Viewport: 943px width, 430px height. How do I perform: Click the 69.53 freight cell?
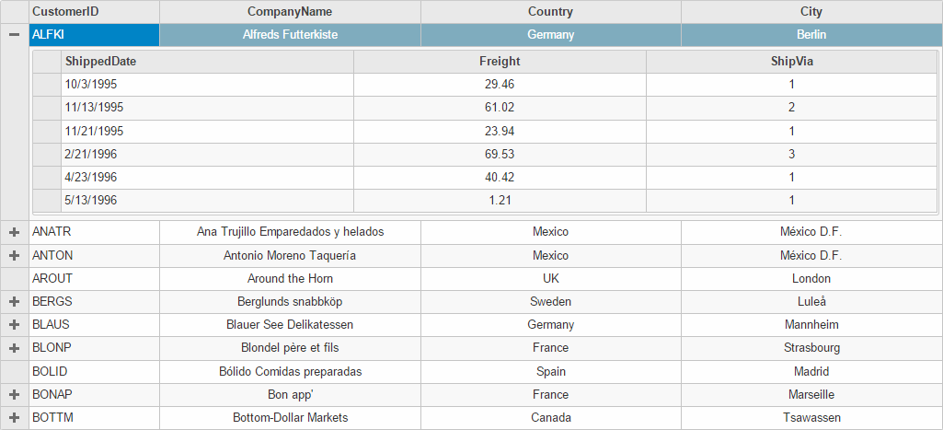tap(500, 154)
